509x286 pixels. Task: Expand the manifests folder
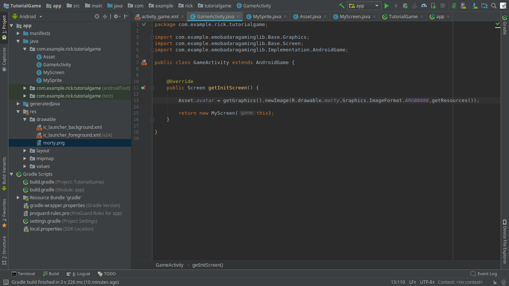[x=18, y=34]
